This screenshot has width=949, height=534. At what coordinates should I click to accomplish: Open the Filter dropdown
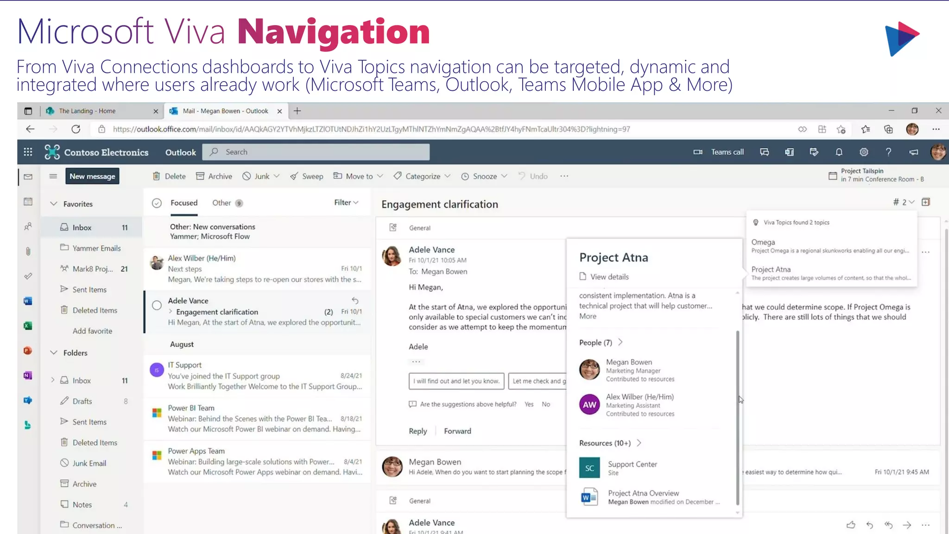[x=346, y=203]
